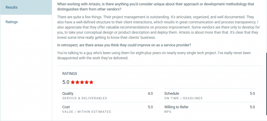Click the ON TIME / DEADLINES subtitle
Viewport: 267px width, 121px height.
[x=183, y=98]
